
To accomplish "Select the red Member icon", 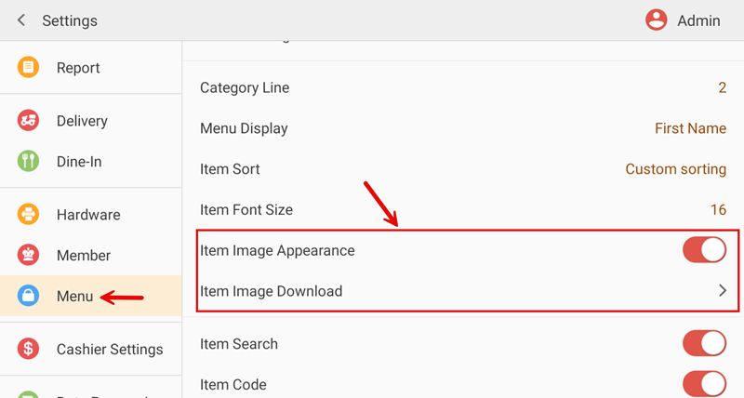I will 29,256.
